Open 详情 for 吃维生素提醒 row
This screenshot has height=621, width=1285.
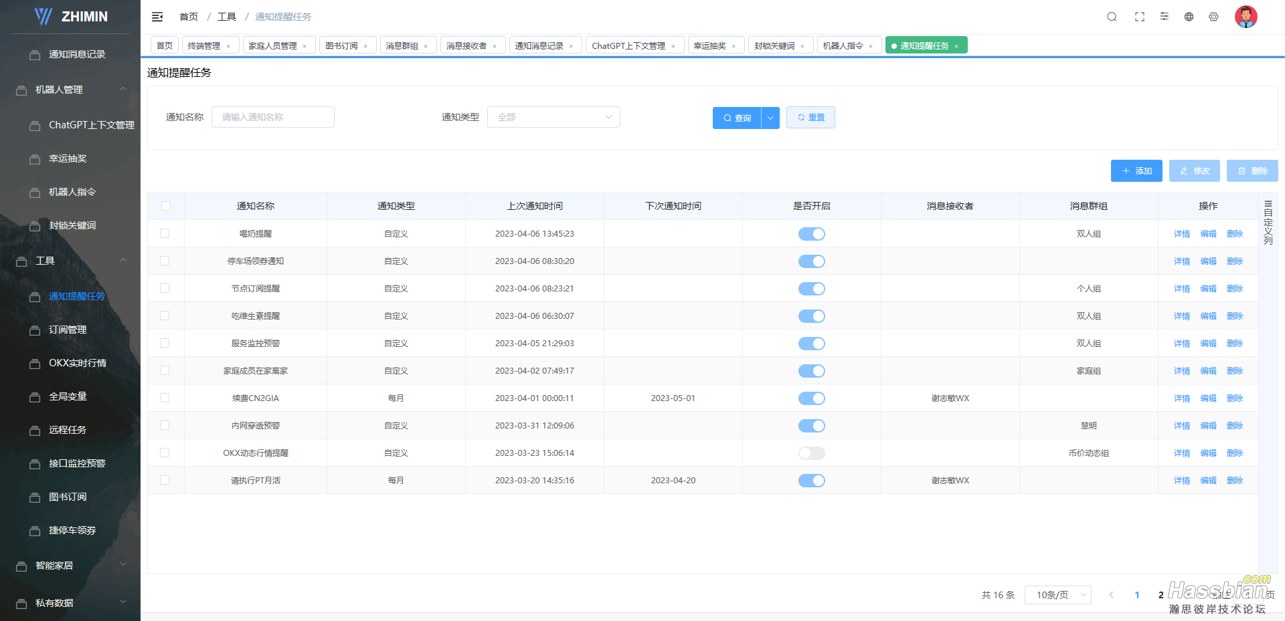click(1182, 316)
